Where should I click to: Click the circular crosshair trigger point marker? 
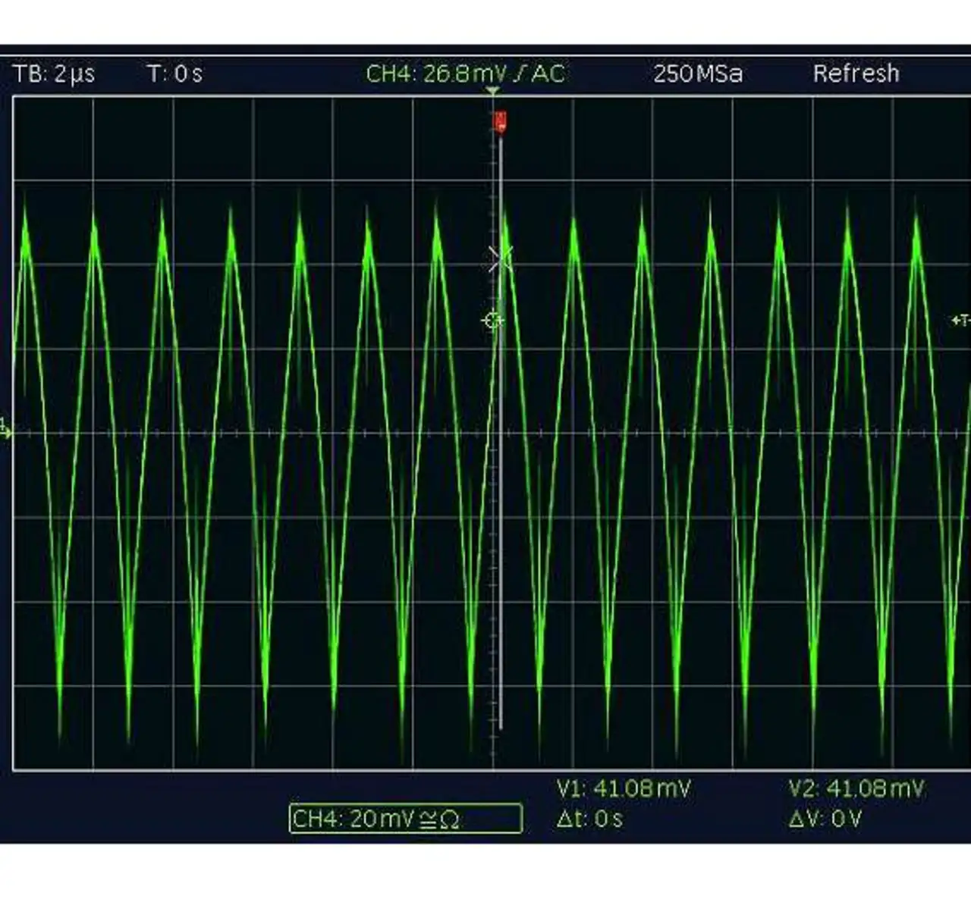pyautogui.click(x=492, y=321)
